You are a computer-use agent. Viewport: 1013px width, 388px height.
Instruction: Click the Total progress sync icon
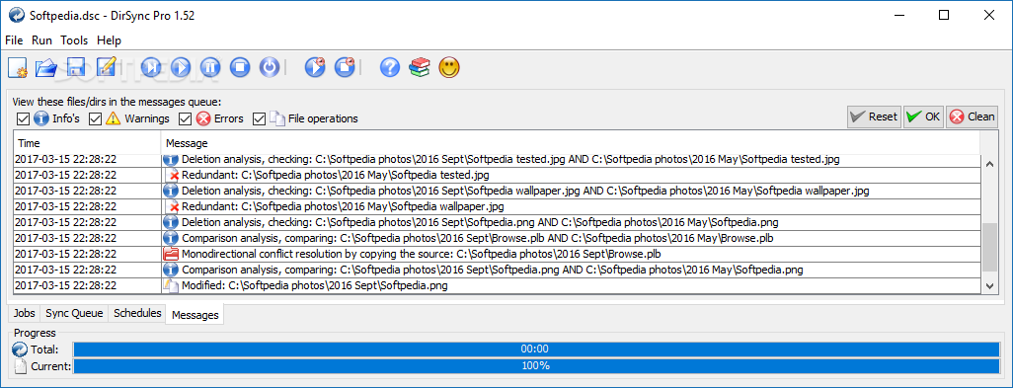20,349
